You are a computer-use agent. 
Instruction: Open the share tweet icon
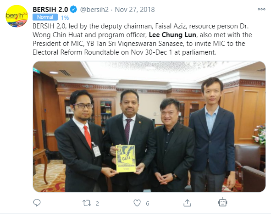(187, 203)
